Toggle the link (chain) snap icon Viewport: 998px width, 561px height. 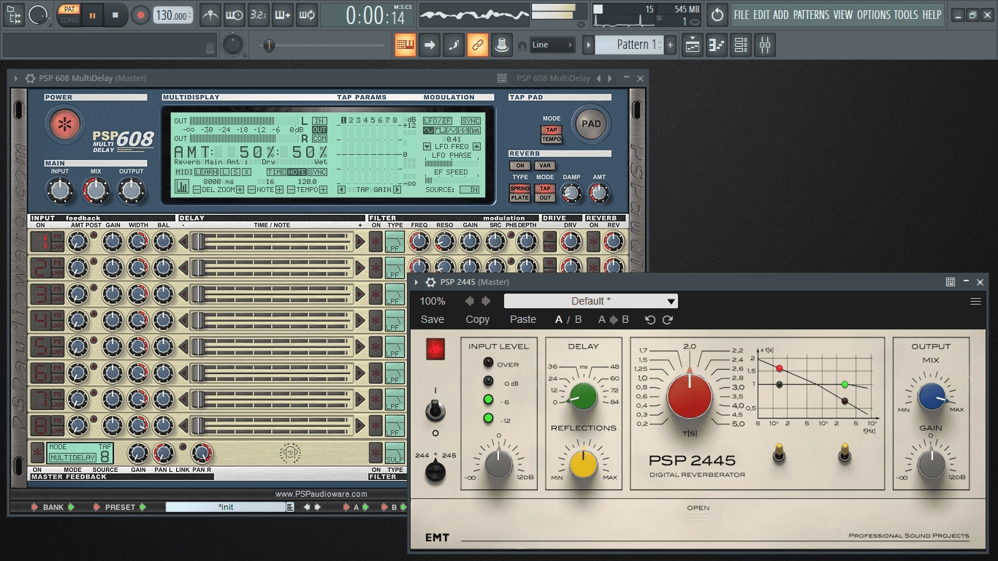(x=477, y=45)
